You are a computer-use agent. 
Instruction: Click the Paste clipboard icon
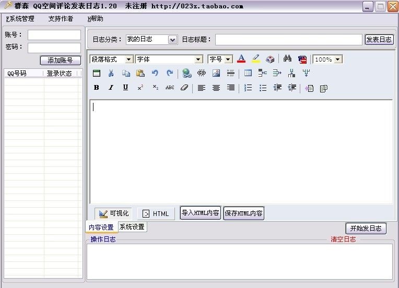[x=140, y=73]
